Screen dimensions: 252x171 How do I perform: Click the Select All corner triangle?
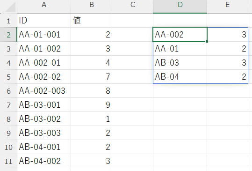point(11,7)
